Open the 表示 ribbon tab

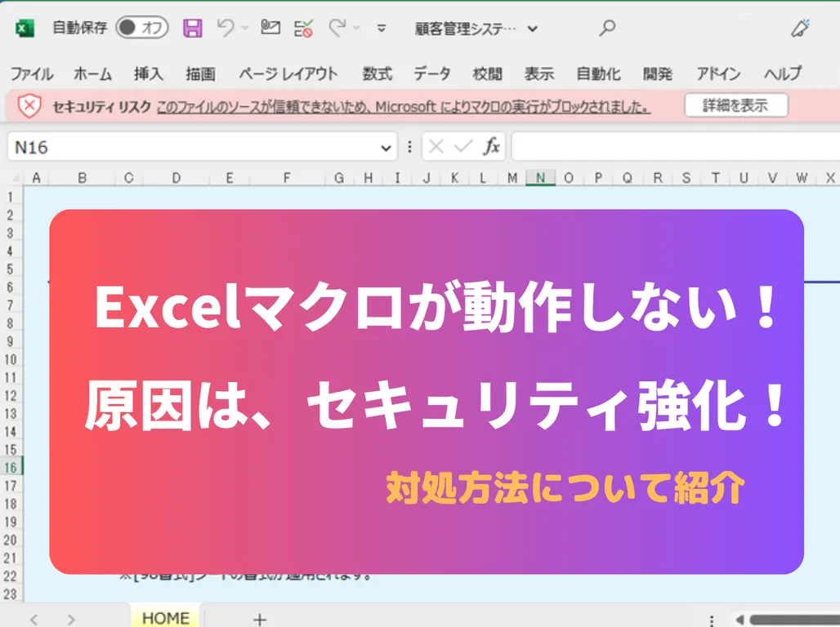click(539, 73)
